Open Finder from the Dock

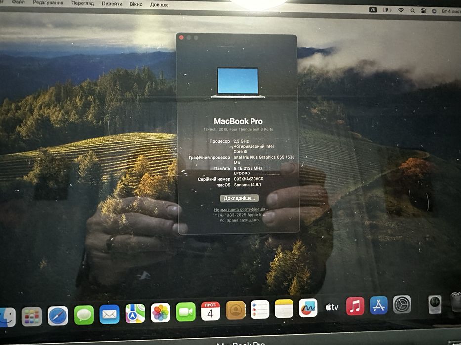pyautogui.click(x=6, y=317)
